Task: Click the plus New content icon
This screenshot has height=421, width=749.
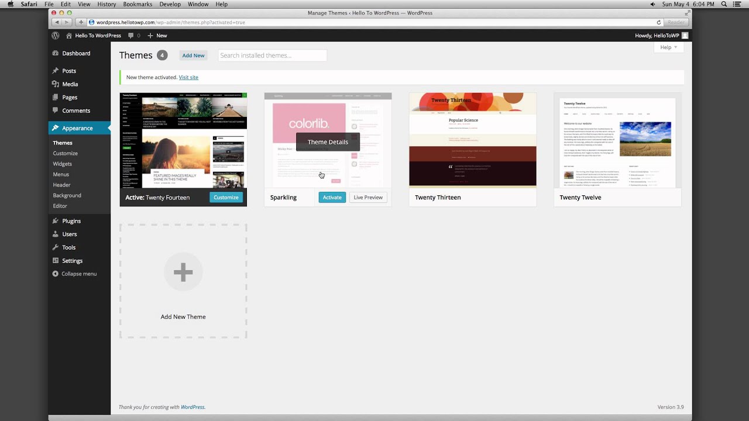Action: click(150, 36)
